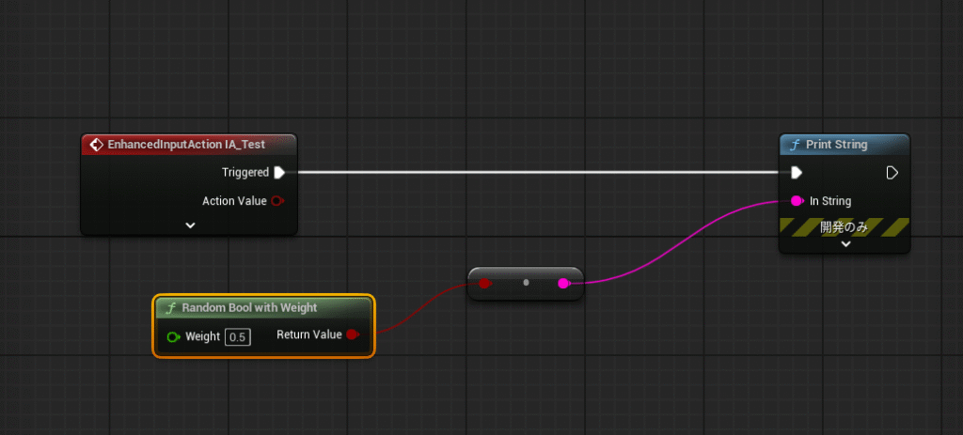Click the Return Value output pin
The height and width of the screenshot is (435, 963).
353,334
